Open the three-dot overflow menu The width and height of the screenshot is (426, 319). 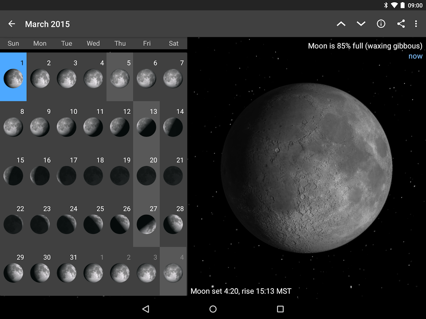click(416, 24)
